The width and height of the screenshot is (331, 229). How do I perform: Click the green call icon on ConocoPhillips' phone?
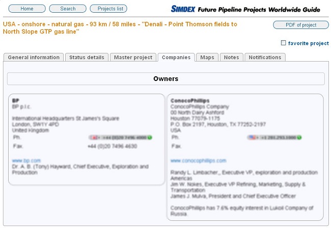point(299,137)
